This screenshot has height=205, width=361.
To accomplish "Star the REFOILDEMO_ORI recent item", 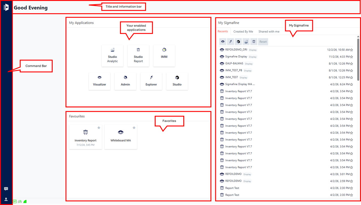I will tap(351, 50).
